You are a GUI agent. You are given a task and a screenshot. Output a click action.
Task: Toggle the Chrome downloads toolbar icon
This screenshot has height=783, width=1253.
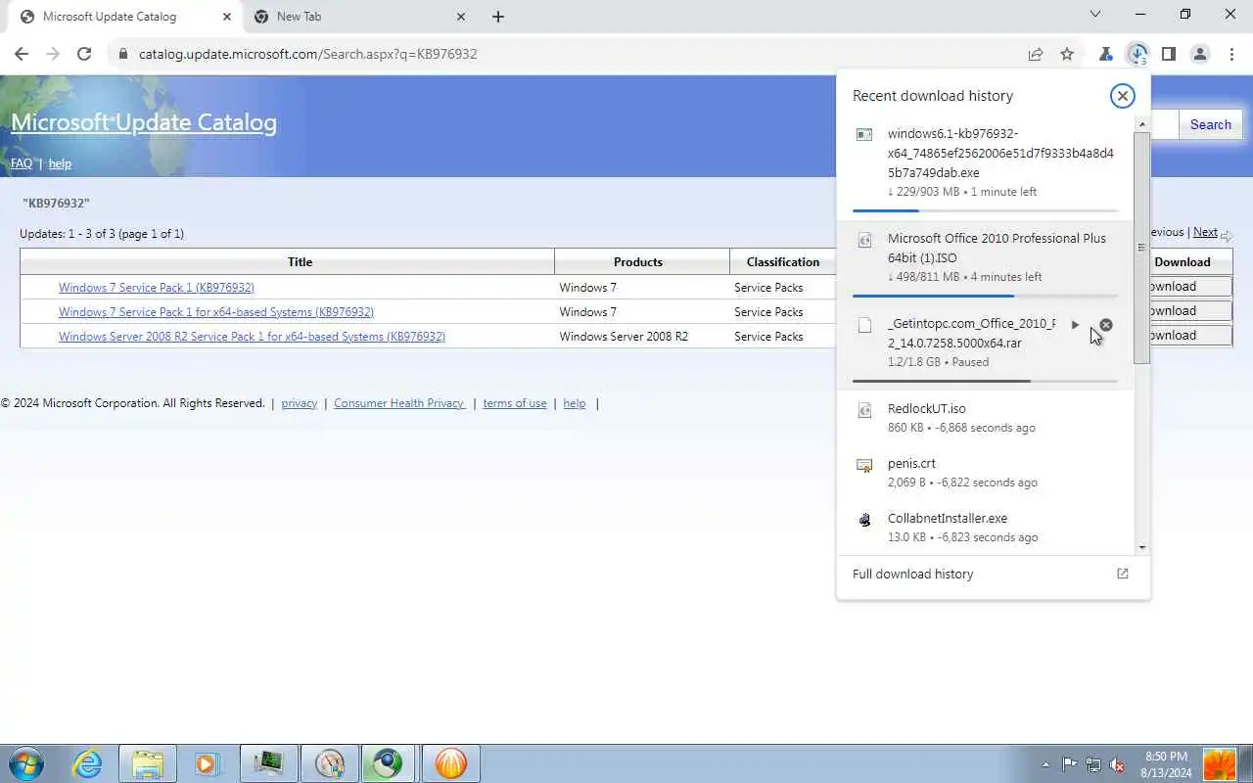pos(1137,54)
